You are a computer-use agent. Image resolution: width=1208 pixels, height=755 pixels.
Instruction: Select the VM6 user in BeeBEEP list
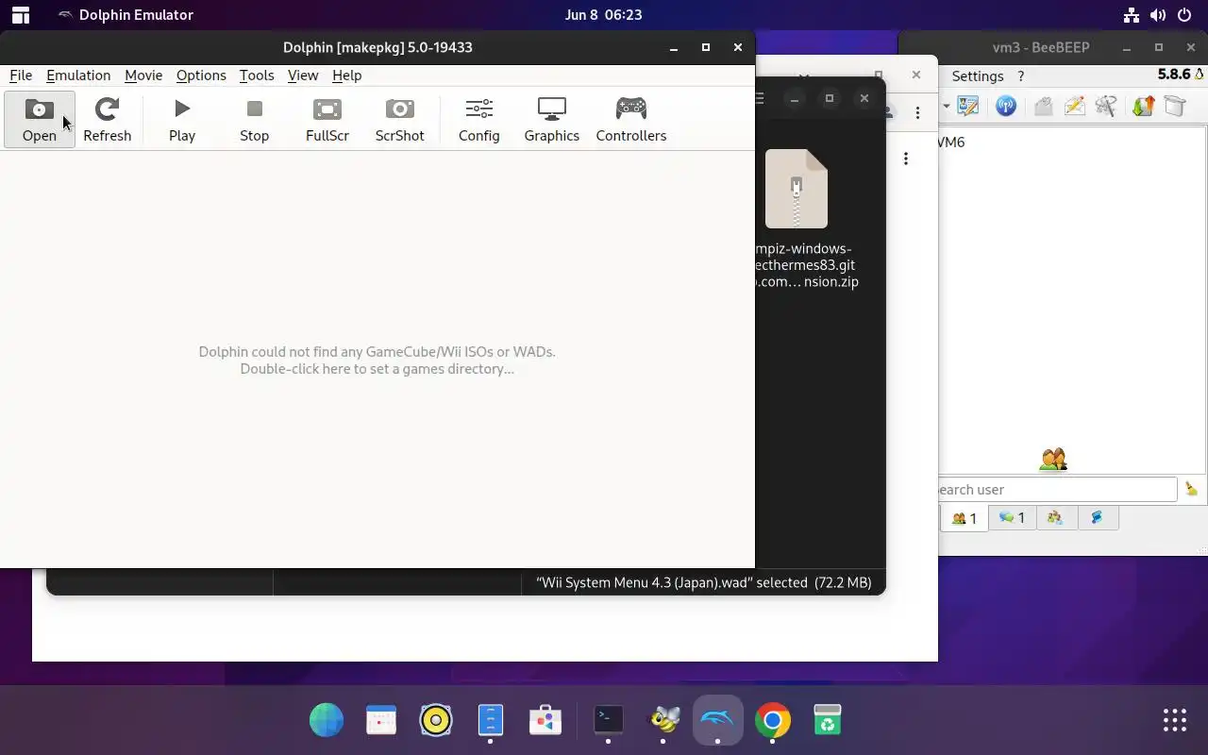1071,143
